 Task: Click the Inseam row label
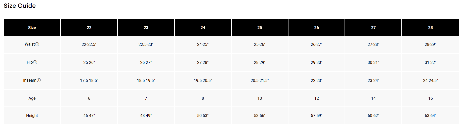(30, 80)
